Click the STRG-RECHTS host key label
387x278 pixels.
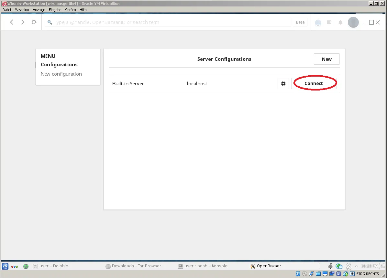click(x=367, y=274)
